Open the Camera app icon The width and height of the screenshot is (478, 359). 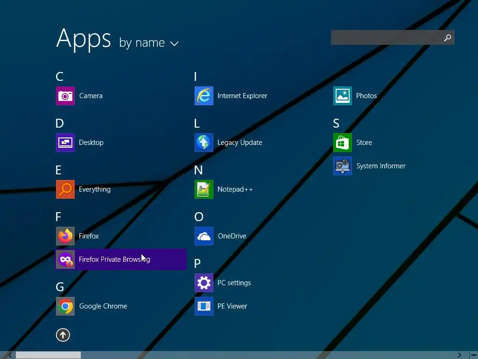click(65, 96)
